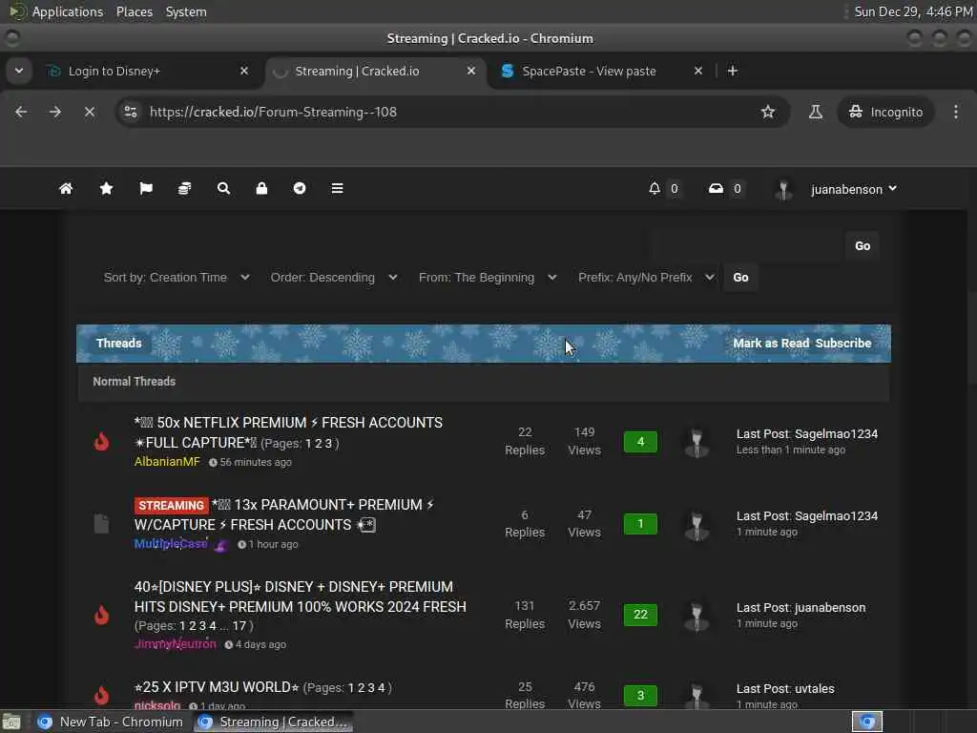
Task: Click flame icon beside Netflix Premium thread
Action: pyautogui.click(x=101, y=441)
